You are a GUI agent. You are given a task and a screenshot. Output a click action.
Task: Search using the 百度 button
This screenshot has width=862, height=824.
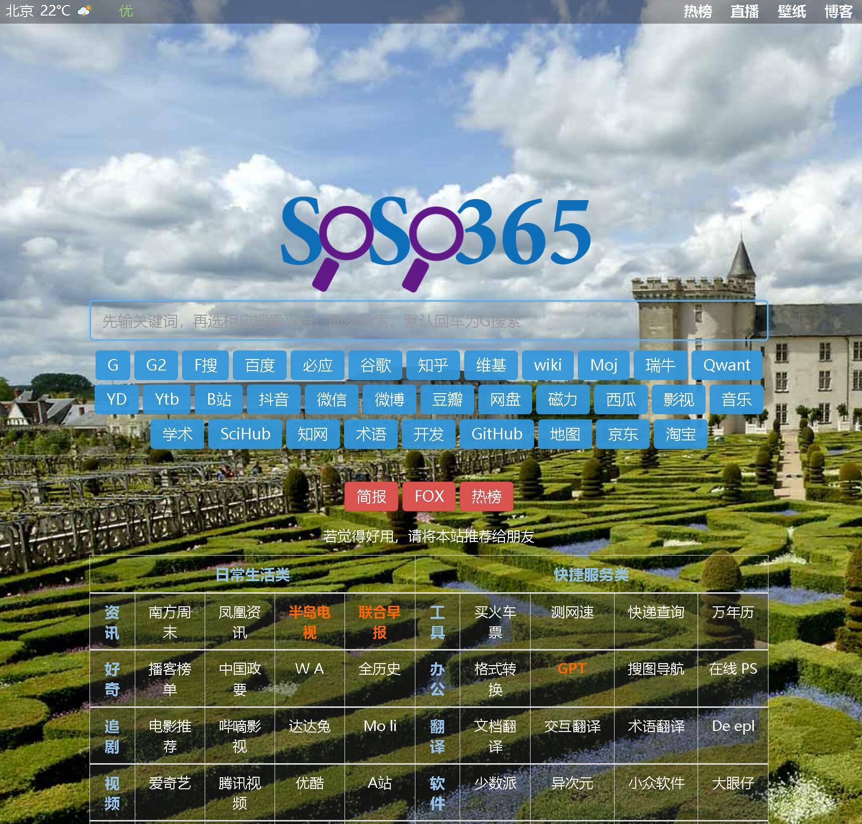click(260, 365)
